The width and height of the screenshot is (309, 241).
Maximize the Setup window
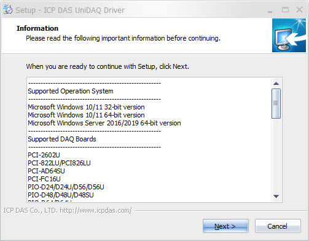pos(285,10)
